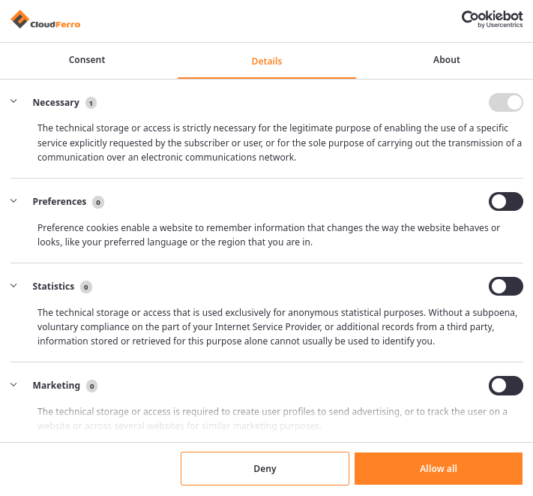Click the Statistics cookie count badge
This screenshot has width=533, height=496.
(x=86, y=287)
